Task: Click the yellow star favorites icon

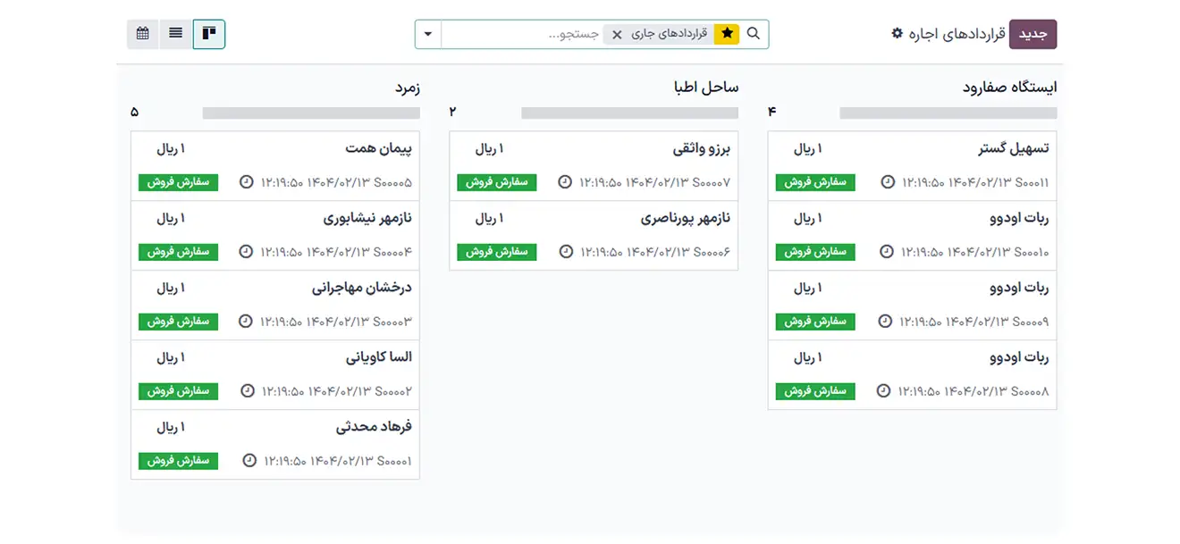Action: [728, 34]
